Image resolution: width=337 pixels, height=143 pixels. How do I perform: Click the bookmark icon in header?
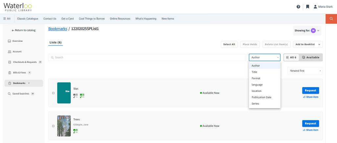(307, 7)
